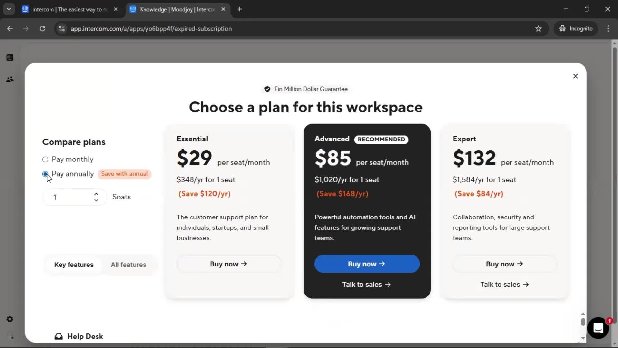Open the Chrome three-dot menu
Image resolution: width=618 pixels, height=348 pixels.
608,29
